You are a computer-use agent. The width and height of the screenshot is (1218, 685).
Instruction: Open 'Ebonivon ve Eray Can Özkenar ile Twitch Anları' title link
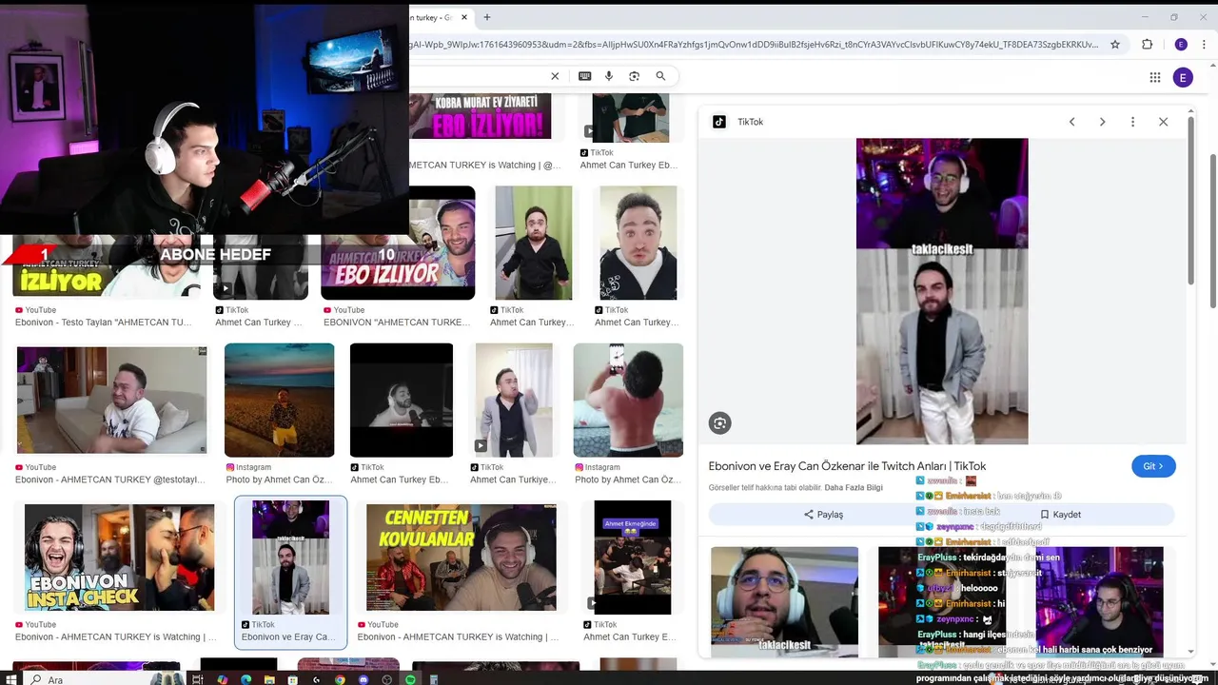point(847,466)
